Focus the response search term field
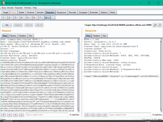163x122 pixels. pyautogui.click(x=130, y=115)
